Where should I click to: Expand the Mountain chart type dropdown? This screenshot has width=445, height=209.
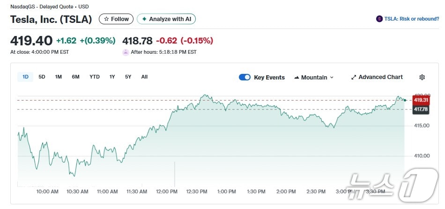[x=332, y=77]
